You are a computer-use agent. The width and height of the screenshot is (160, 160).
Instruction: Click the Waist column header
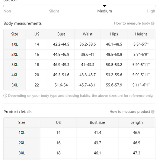(x=87, y=34)
